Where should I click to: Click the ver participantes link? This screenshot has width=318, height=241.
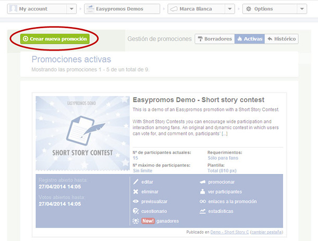(225, 192)
